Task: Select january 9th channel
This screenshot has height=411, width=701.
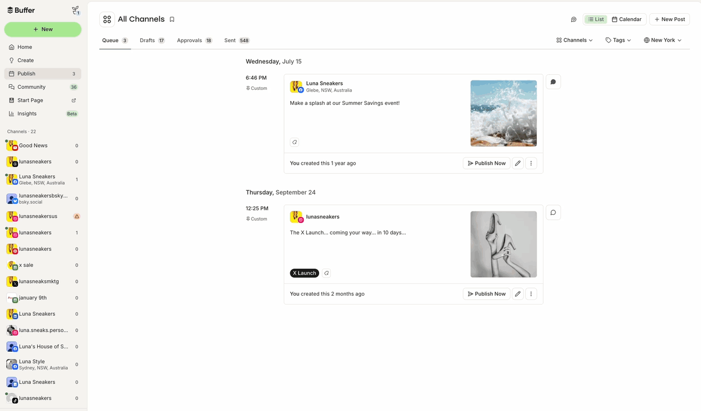Action: tap(43, 298)
